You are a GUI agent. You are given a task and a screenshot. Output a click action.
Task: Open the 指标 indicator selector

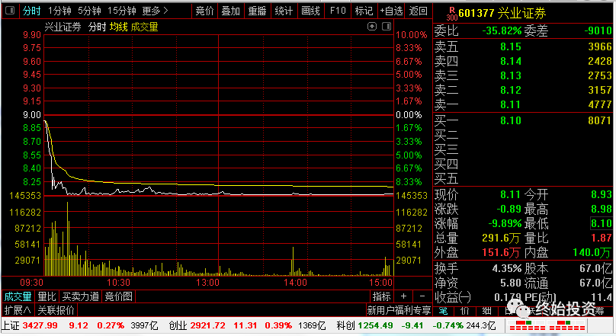click(x=381, y=296)
